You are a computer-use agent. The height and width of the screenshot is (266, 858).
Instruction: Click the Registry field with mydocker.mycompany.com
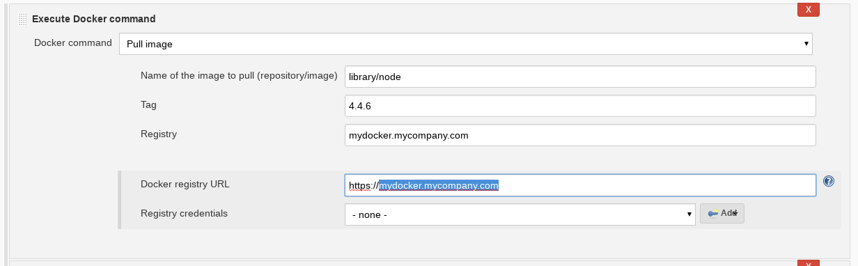580,135
